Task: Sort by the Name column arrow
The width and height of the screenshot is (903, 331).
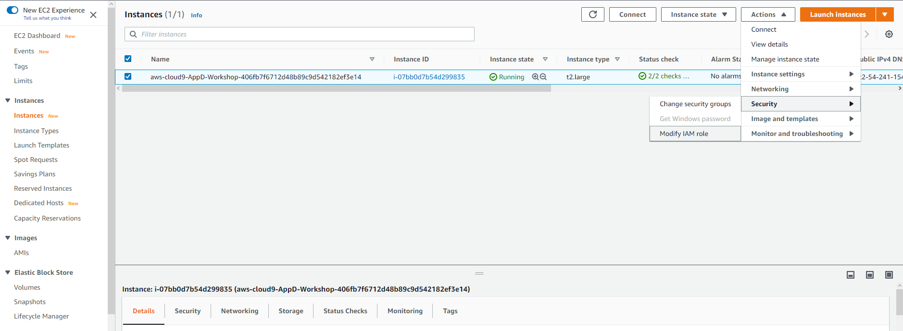Action: (372, 59)
